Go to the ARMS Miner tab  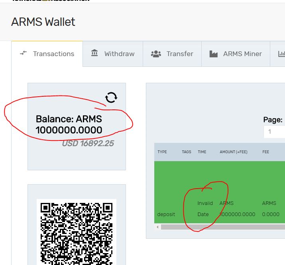click(236, 54)
